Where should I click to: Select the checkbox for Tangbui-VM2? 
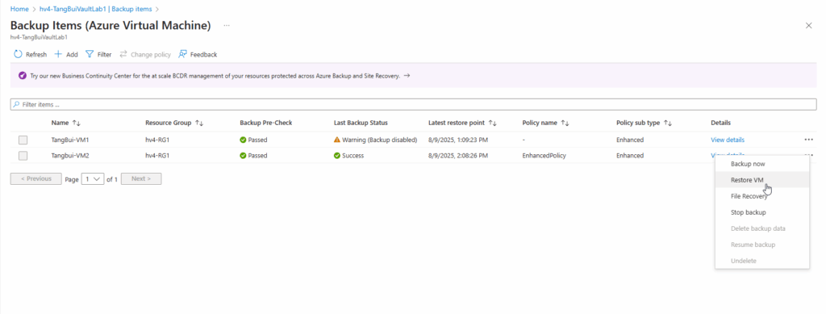23,156
